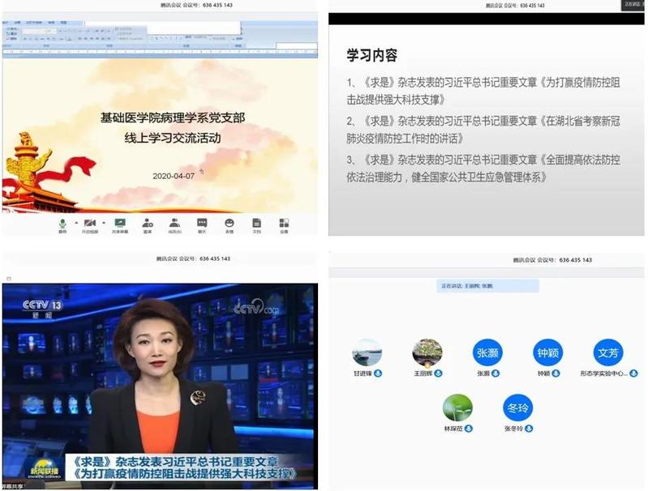Screen dimensions: 648x491
Task: Click microphone icon next to 甘进锋
Action: click(x=378, y=374)
